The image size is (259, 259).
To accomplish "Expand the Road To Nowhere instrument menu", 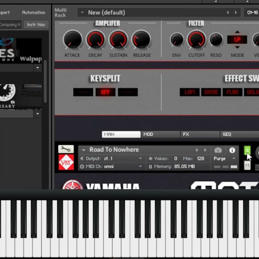I will [84, 150].
